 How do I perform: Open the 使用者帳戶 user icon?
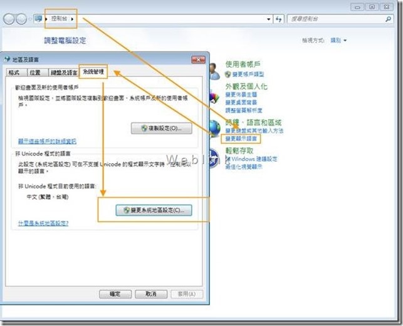(x=215, y=71)
